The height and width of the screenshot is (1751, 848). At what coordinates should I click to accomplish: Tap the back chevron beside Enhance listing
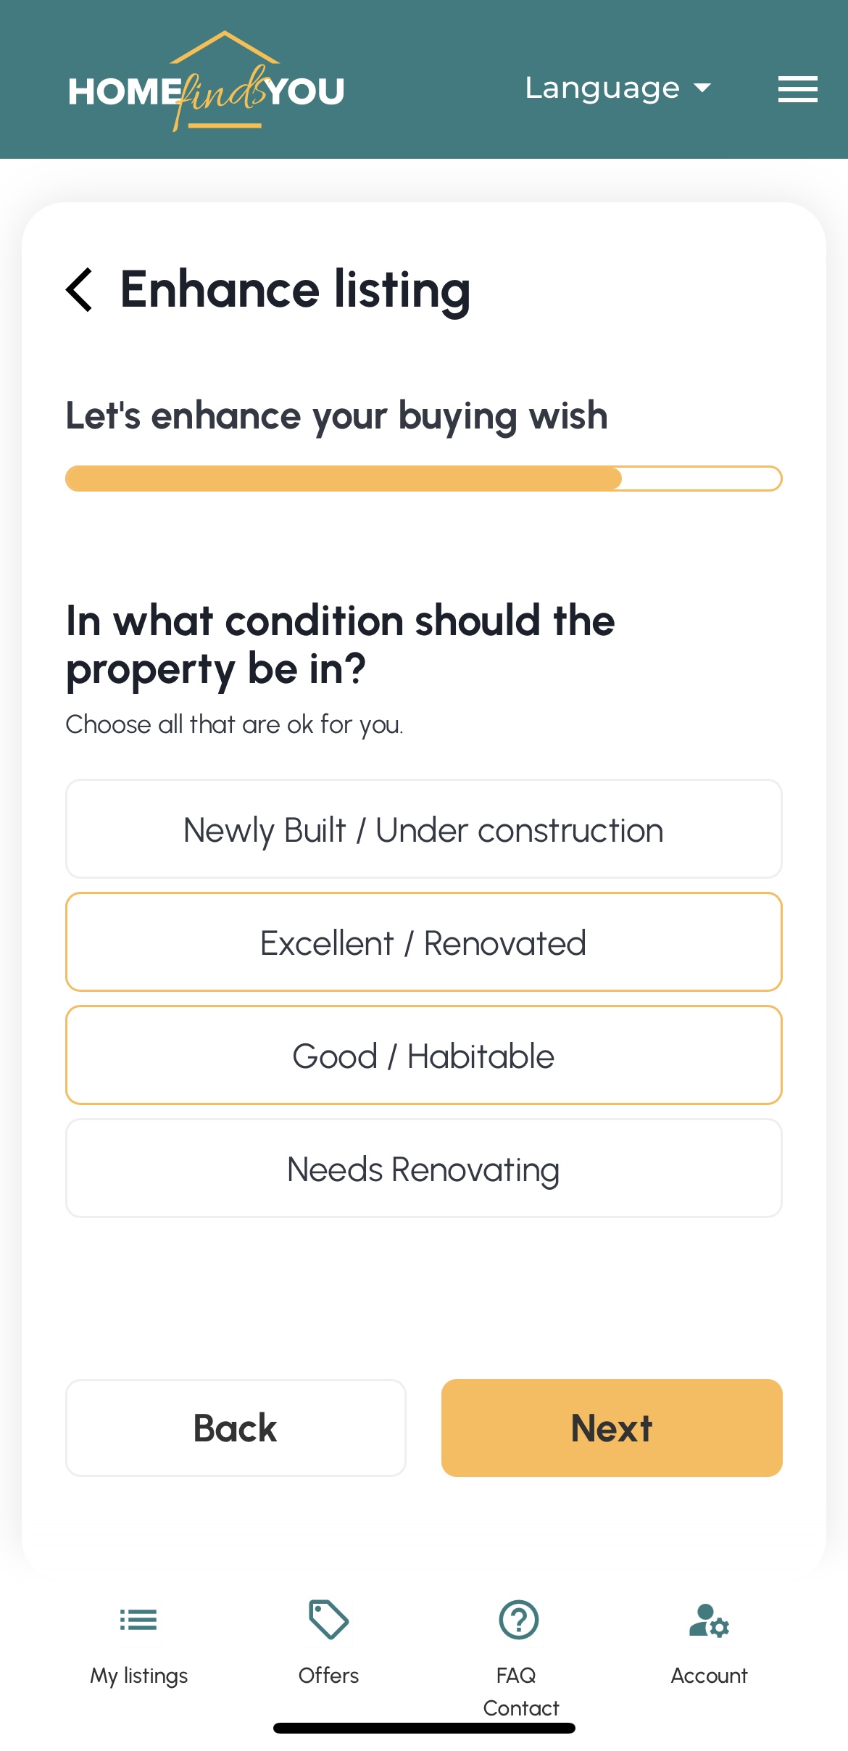[80, 290]
